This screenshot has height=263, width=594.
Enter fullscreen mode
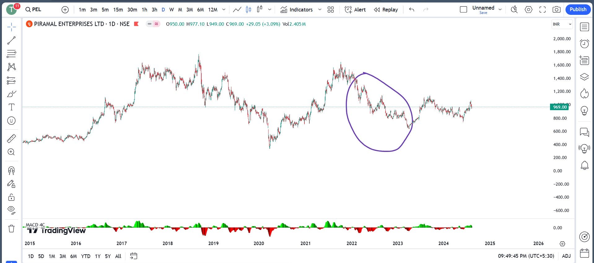(x=543, y=10)
